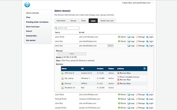Open Logs for Jane Stiles

[131, 95]
